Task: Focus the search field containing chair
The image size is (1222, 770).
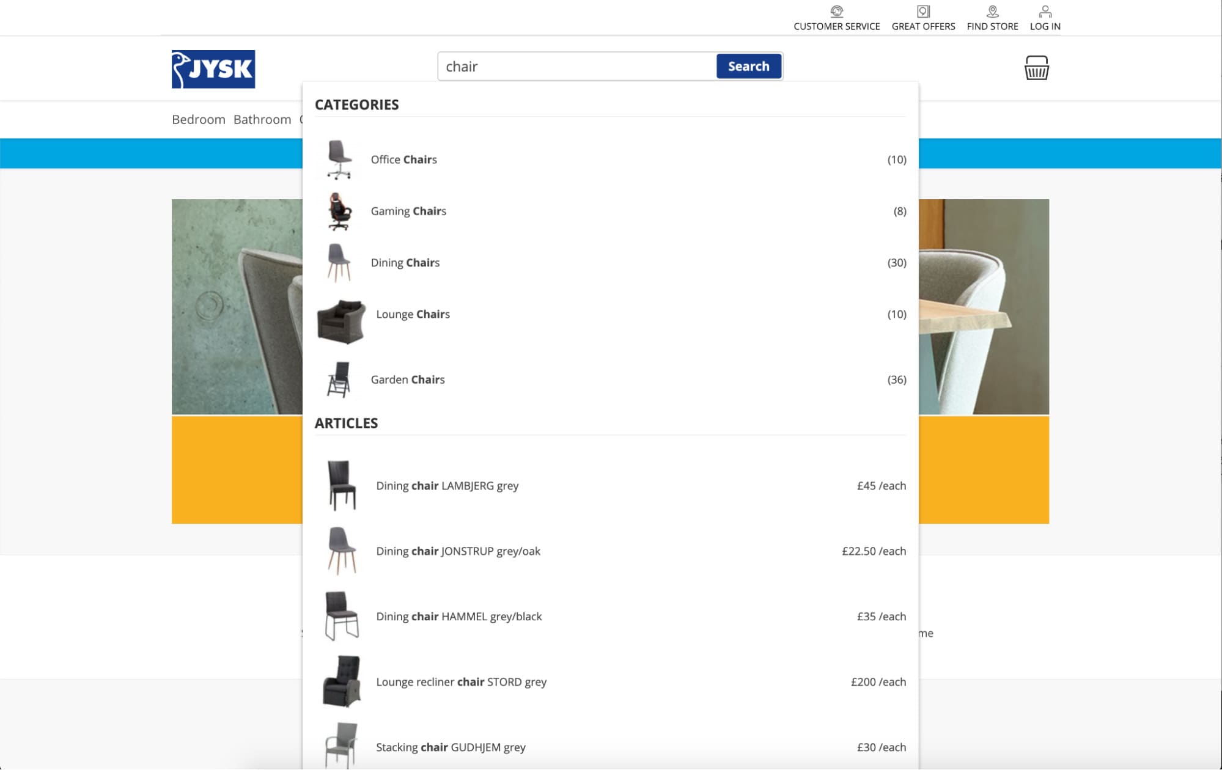Action: 576,66
